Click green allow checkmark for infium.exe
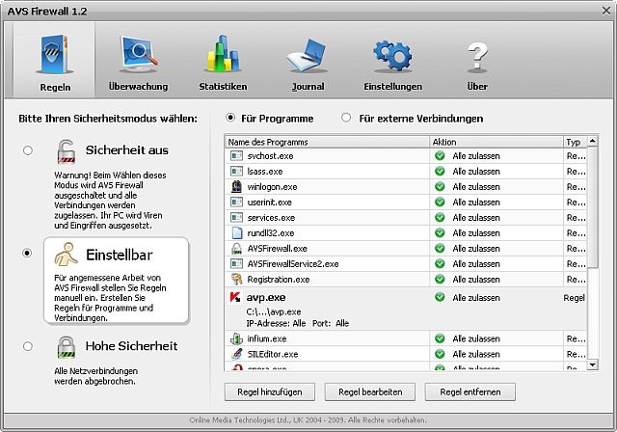 pos(440,338)
